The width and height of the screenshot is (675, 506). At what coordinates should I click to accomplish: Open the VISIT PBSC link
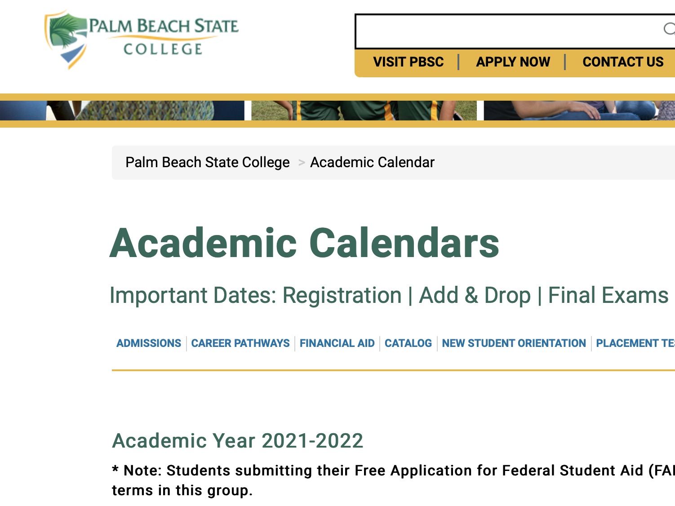[408, 62]
